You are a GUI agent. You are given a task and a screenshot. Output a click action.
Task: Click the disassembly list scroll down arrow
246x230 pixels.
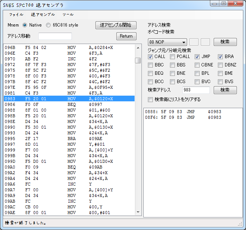click(138, 212)
